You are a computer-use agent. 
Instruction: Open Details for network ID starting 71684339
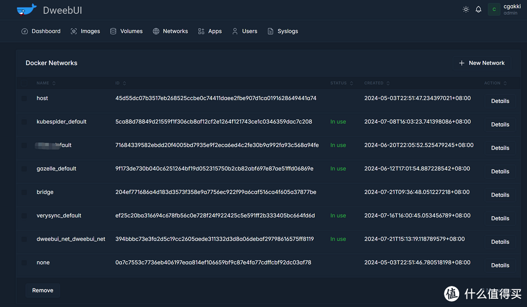(x=500, y=148)
